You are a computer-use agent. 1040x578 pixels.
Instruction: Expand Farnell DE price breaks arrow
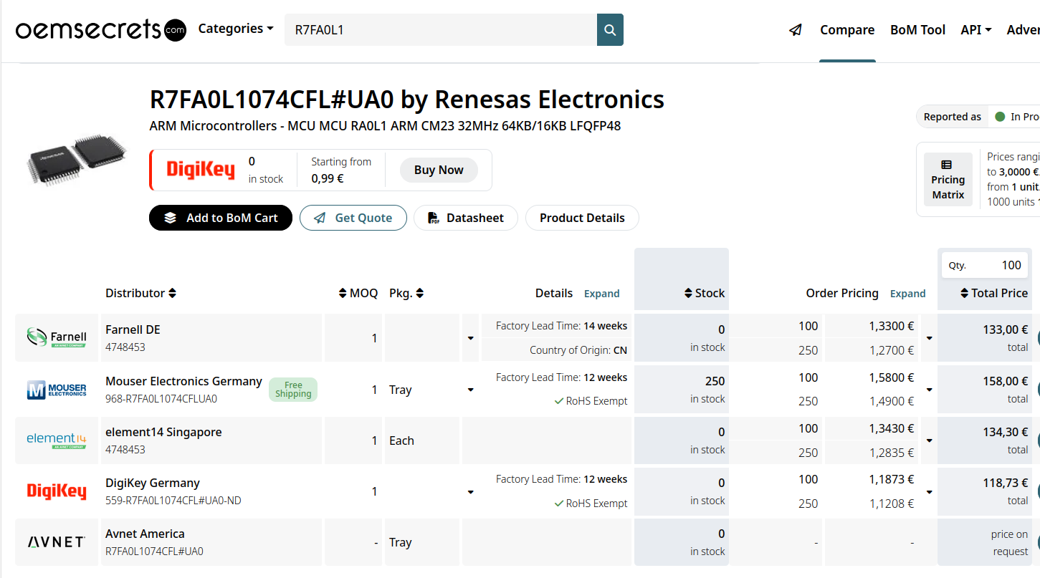[929, 337]
